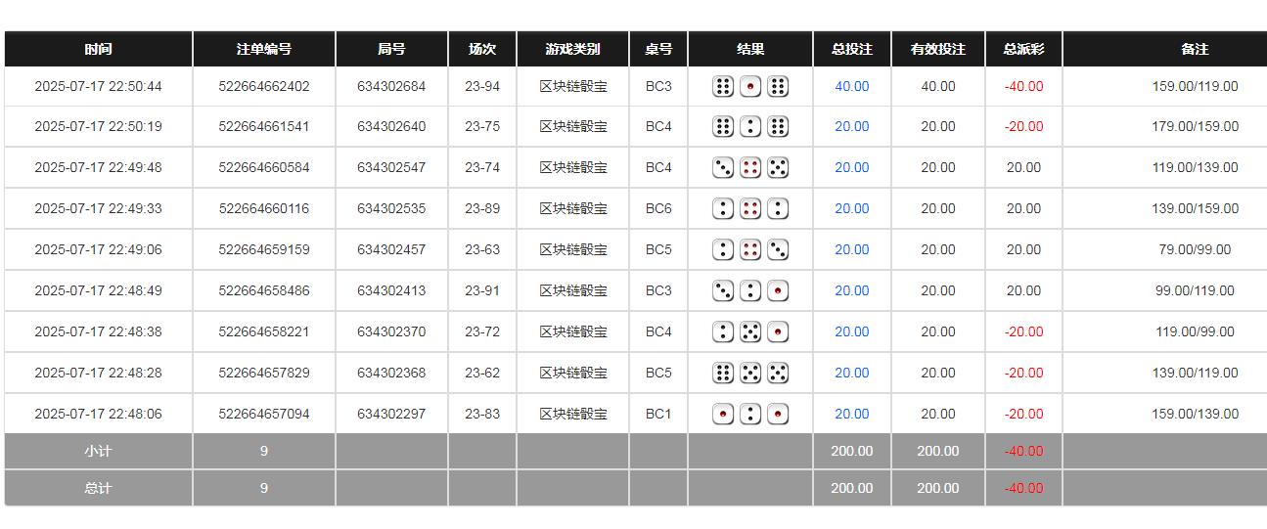The width and height of the screenshot is (1267, 529).
Task: Click the blue 40.00 total bet amount
Action: [x=851, y=87]
